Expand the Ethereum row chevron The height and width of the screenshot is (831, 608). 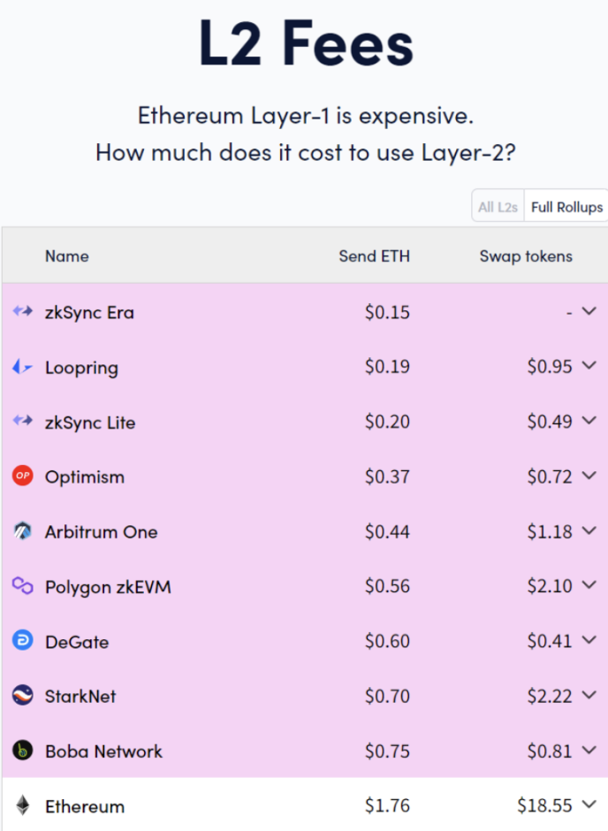[x=589, y=805]
